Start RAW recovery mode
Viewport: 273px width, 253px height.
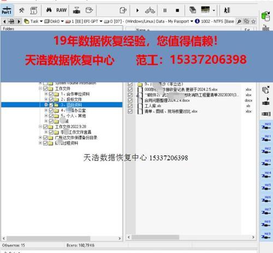[x=61, y=10]
